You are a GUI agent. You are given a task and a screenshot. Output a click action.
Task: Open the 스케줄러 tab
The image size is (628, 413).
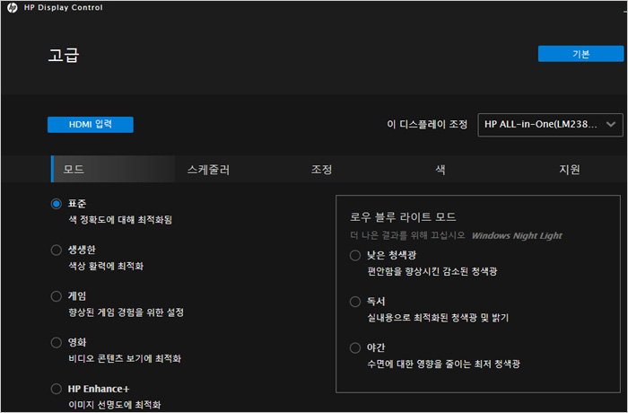(208, 170)
